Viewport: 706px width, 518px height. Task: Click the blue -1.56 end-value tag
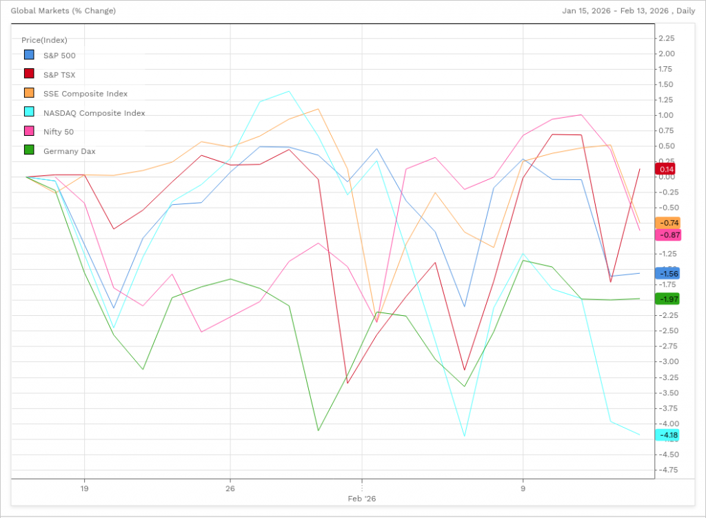pyautogui.click(x=669, y=274)
